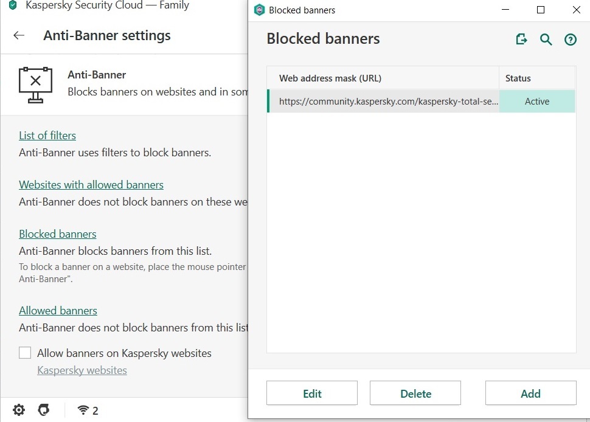Toggle the Active status of the blocked URL

[536, 102]
